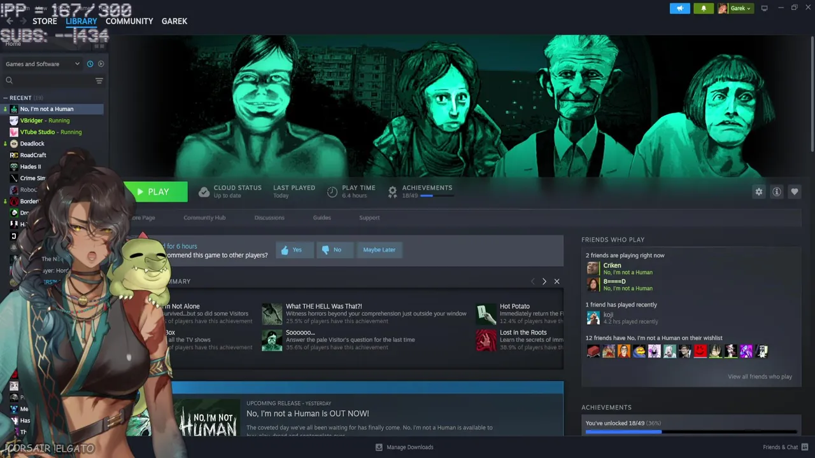Toggle the ready-to-play filter icon
The height and width of the screenshot is (458, 815).
coord(101,64)
